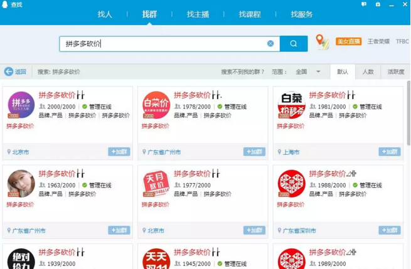The height and width of the screenshot is (269, 411).
Task: Select the 找群 tab
Action: click(149, 14)
